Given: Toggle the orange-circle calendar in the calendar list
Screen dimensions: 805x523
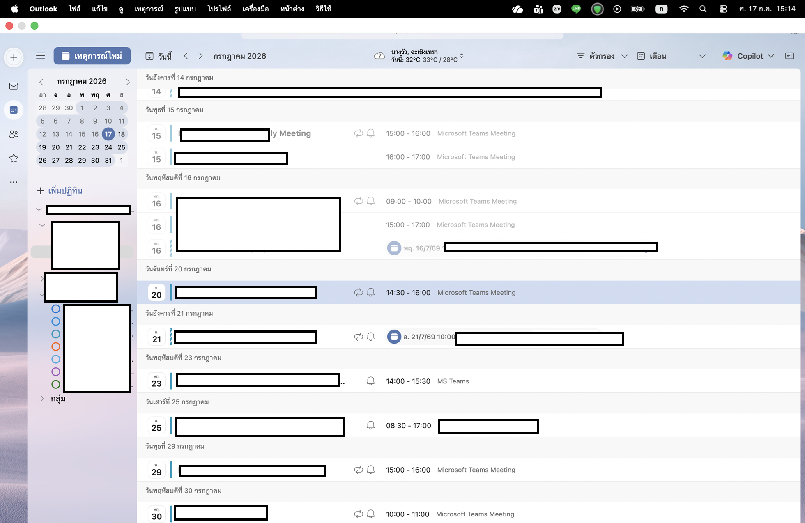Looking at the screenshot, I should 56,346.
